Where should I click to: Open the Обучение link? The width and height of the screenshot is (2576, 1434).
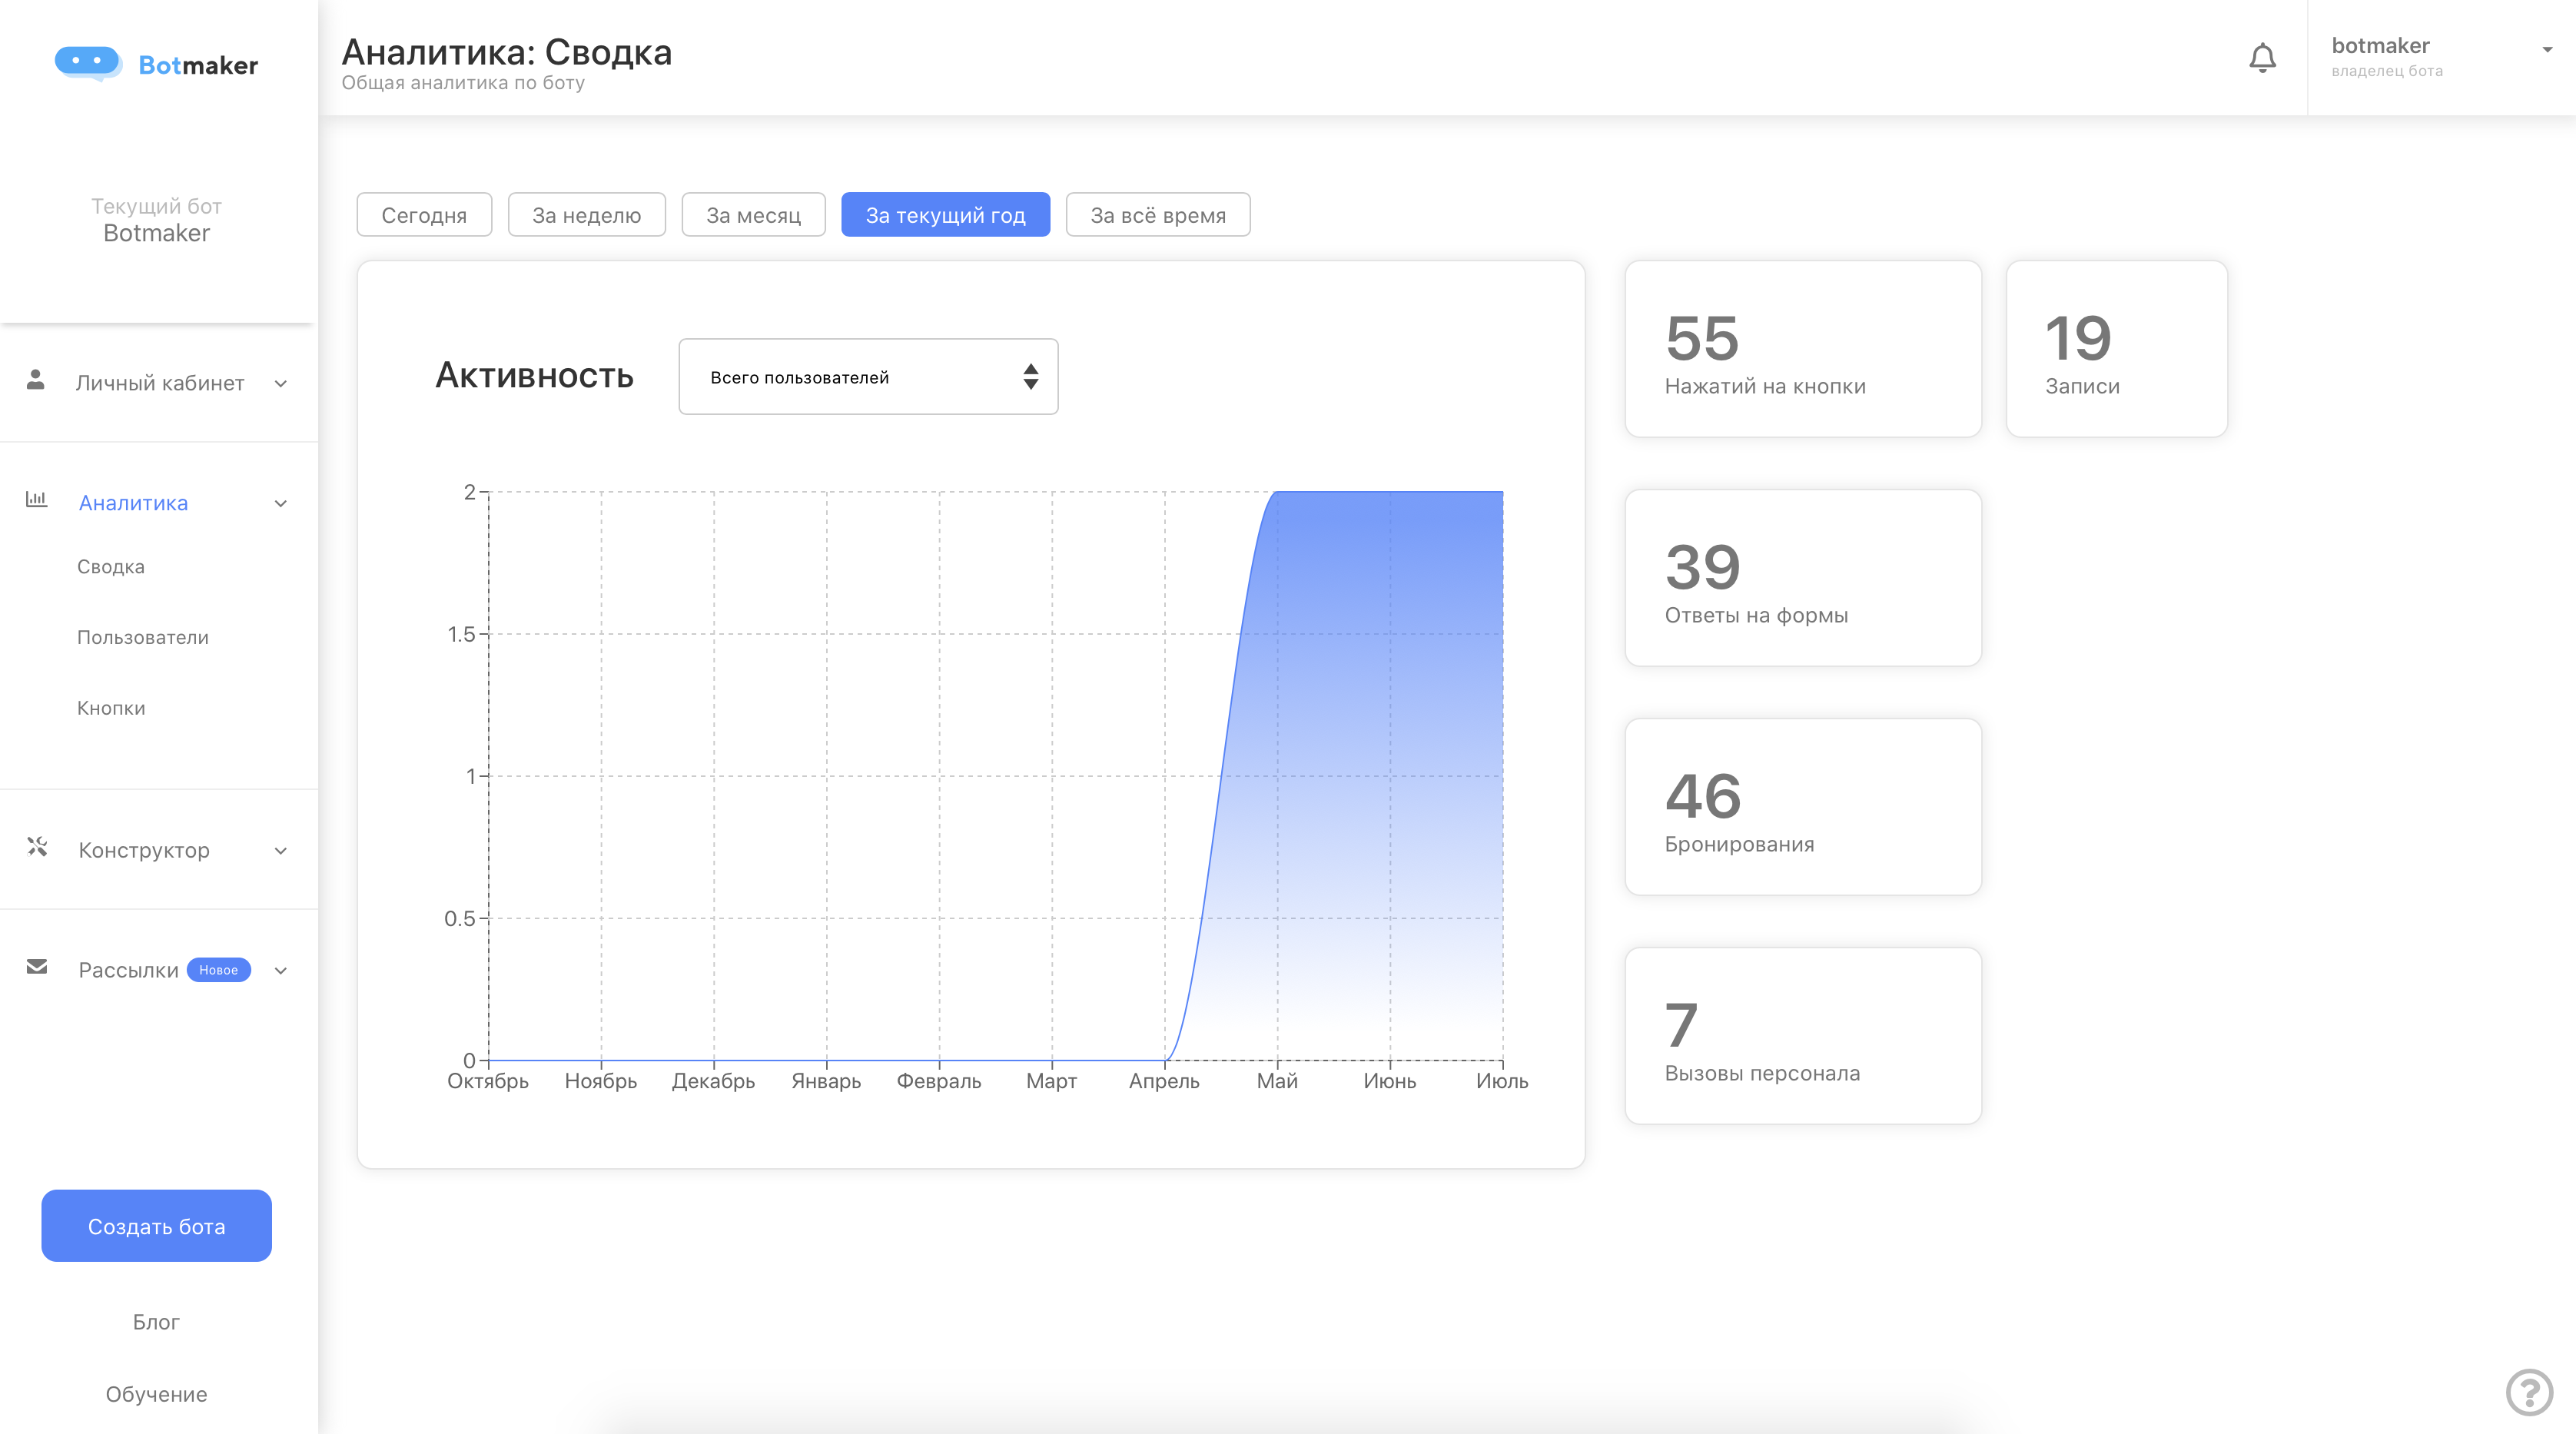tap(156, 1394)
